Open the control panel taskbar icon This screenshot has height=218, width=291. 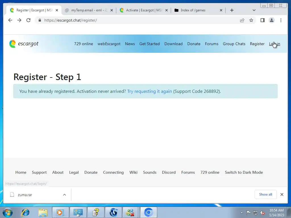point(78,212)
